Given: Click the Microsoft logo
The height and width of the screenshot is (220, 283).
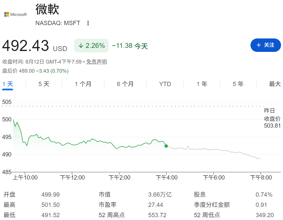Looking at the screenshot, I should click(15, 15).
